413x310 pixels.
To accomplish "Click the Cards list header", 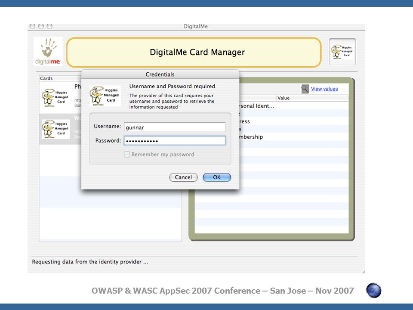I will pyautogui.click(x=60, y=78).
